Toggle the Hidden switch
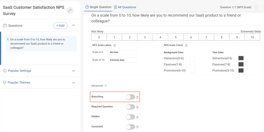This screenshot has width=264, height=132. pyautogui.click(x=130, y=117)
